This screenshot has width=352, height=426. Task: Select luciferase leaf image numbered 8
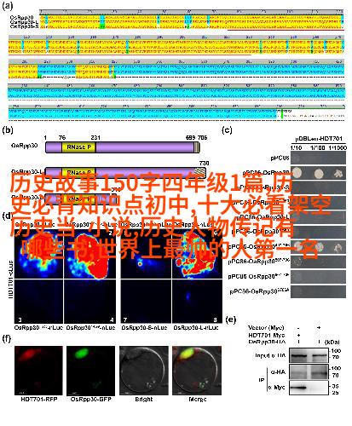pos(197,302)
